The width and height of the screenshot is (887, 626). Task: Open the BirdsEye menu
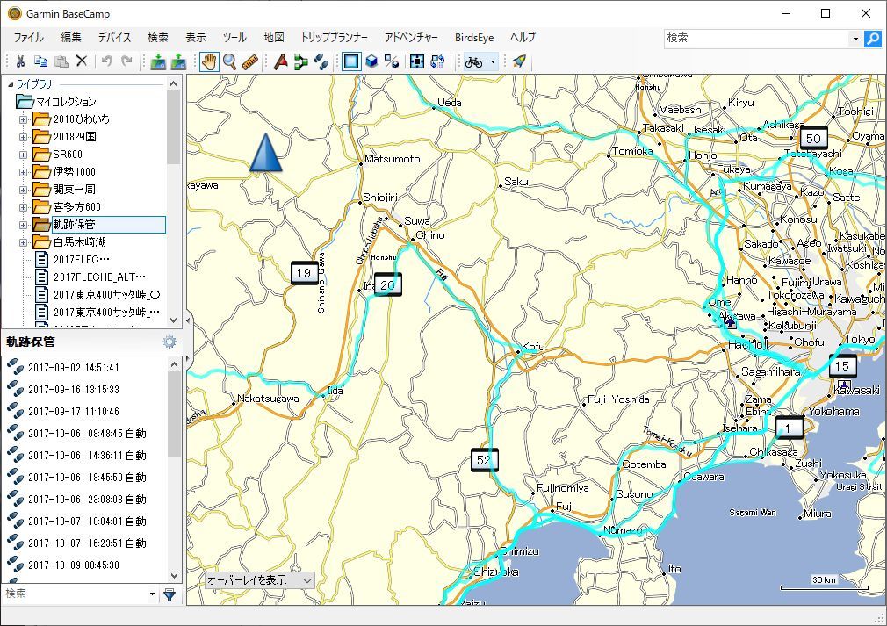[474, 38]
